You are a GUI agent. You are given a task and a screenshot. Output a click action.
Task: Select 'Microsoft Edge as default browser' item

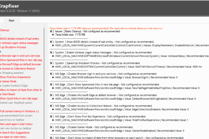coord(21,64)
